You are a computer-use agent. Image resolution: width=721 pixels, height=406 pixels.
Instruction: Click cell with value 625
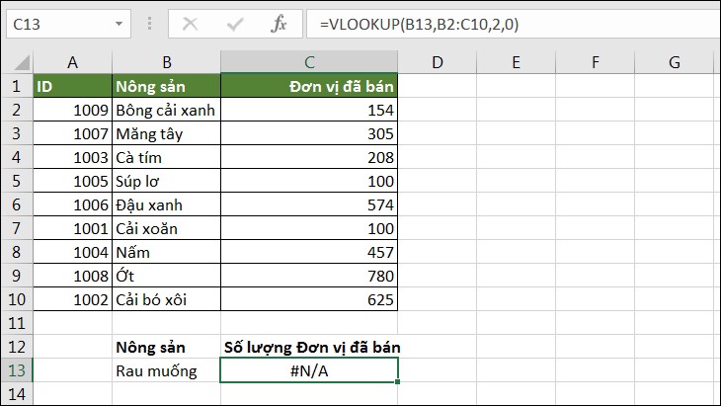coord(309,299)
